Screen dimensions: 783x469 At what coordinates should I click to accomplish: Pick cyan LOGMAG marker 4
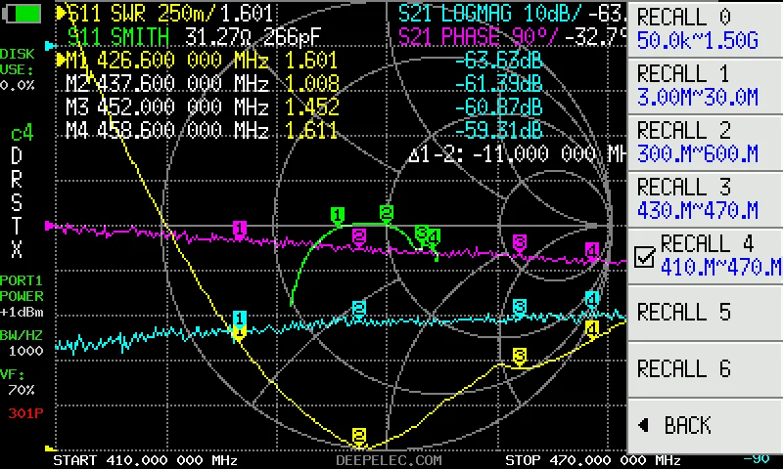[592, 300]
